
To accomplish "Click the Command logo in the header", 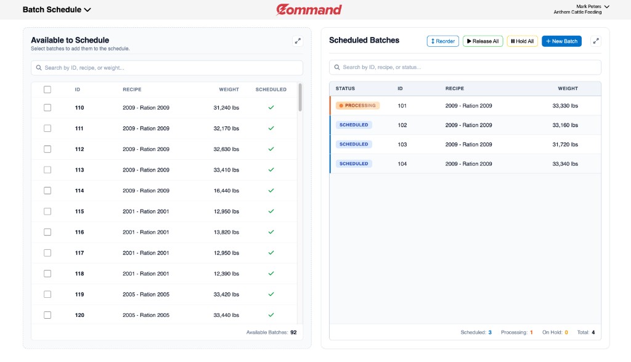I will pos(308,9).
